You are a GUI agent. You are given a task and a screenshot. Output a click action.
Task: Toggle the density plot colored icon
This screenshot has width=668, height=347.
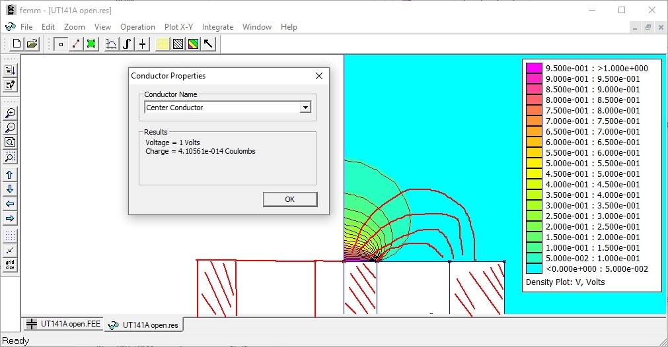tap(194, 44)
